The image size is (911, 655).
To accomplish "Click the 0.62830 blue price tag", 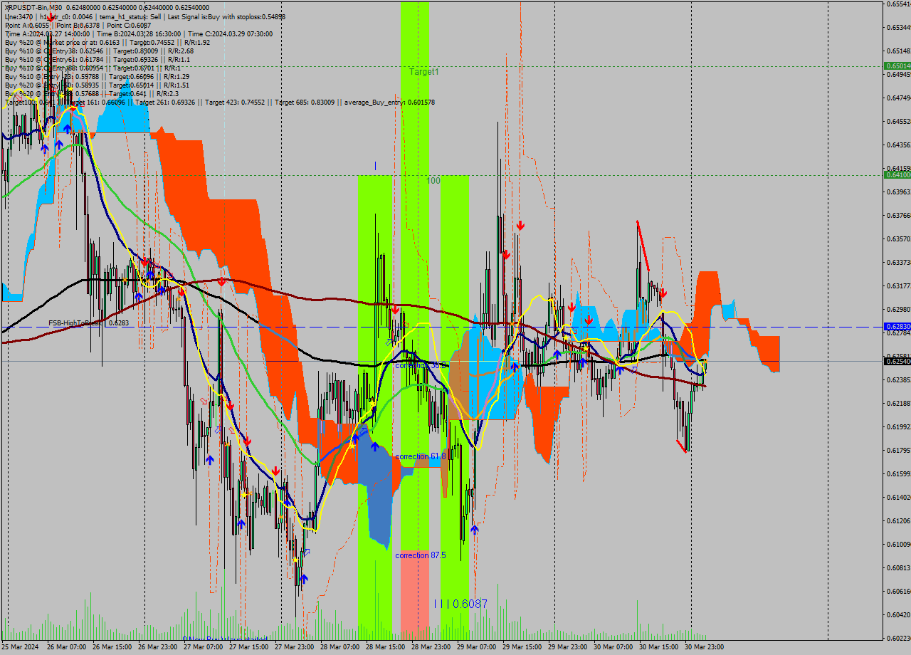I will pos(897,326).
